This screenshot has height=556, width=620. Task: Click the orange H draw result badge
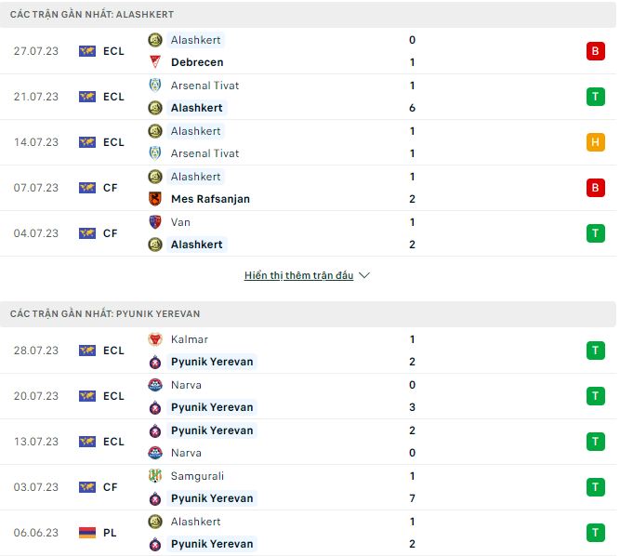point(595,142)
